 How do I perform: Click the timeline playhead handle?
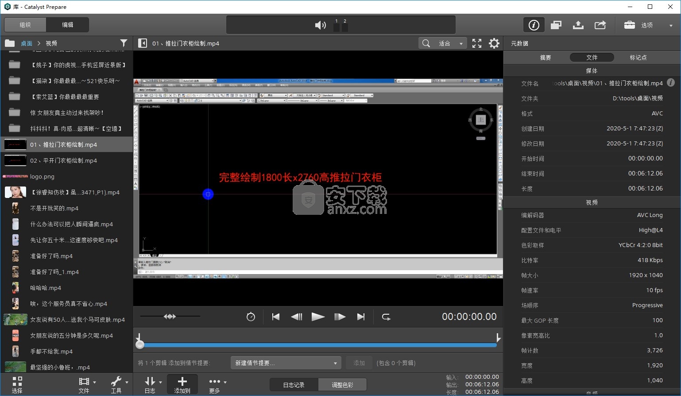[x=140, y=344]
